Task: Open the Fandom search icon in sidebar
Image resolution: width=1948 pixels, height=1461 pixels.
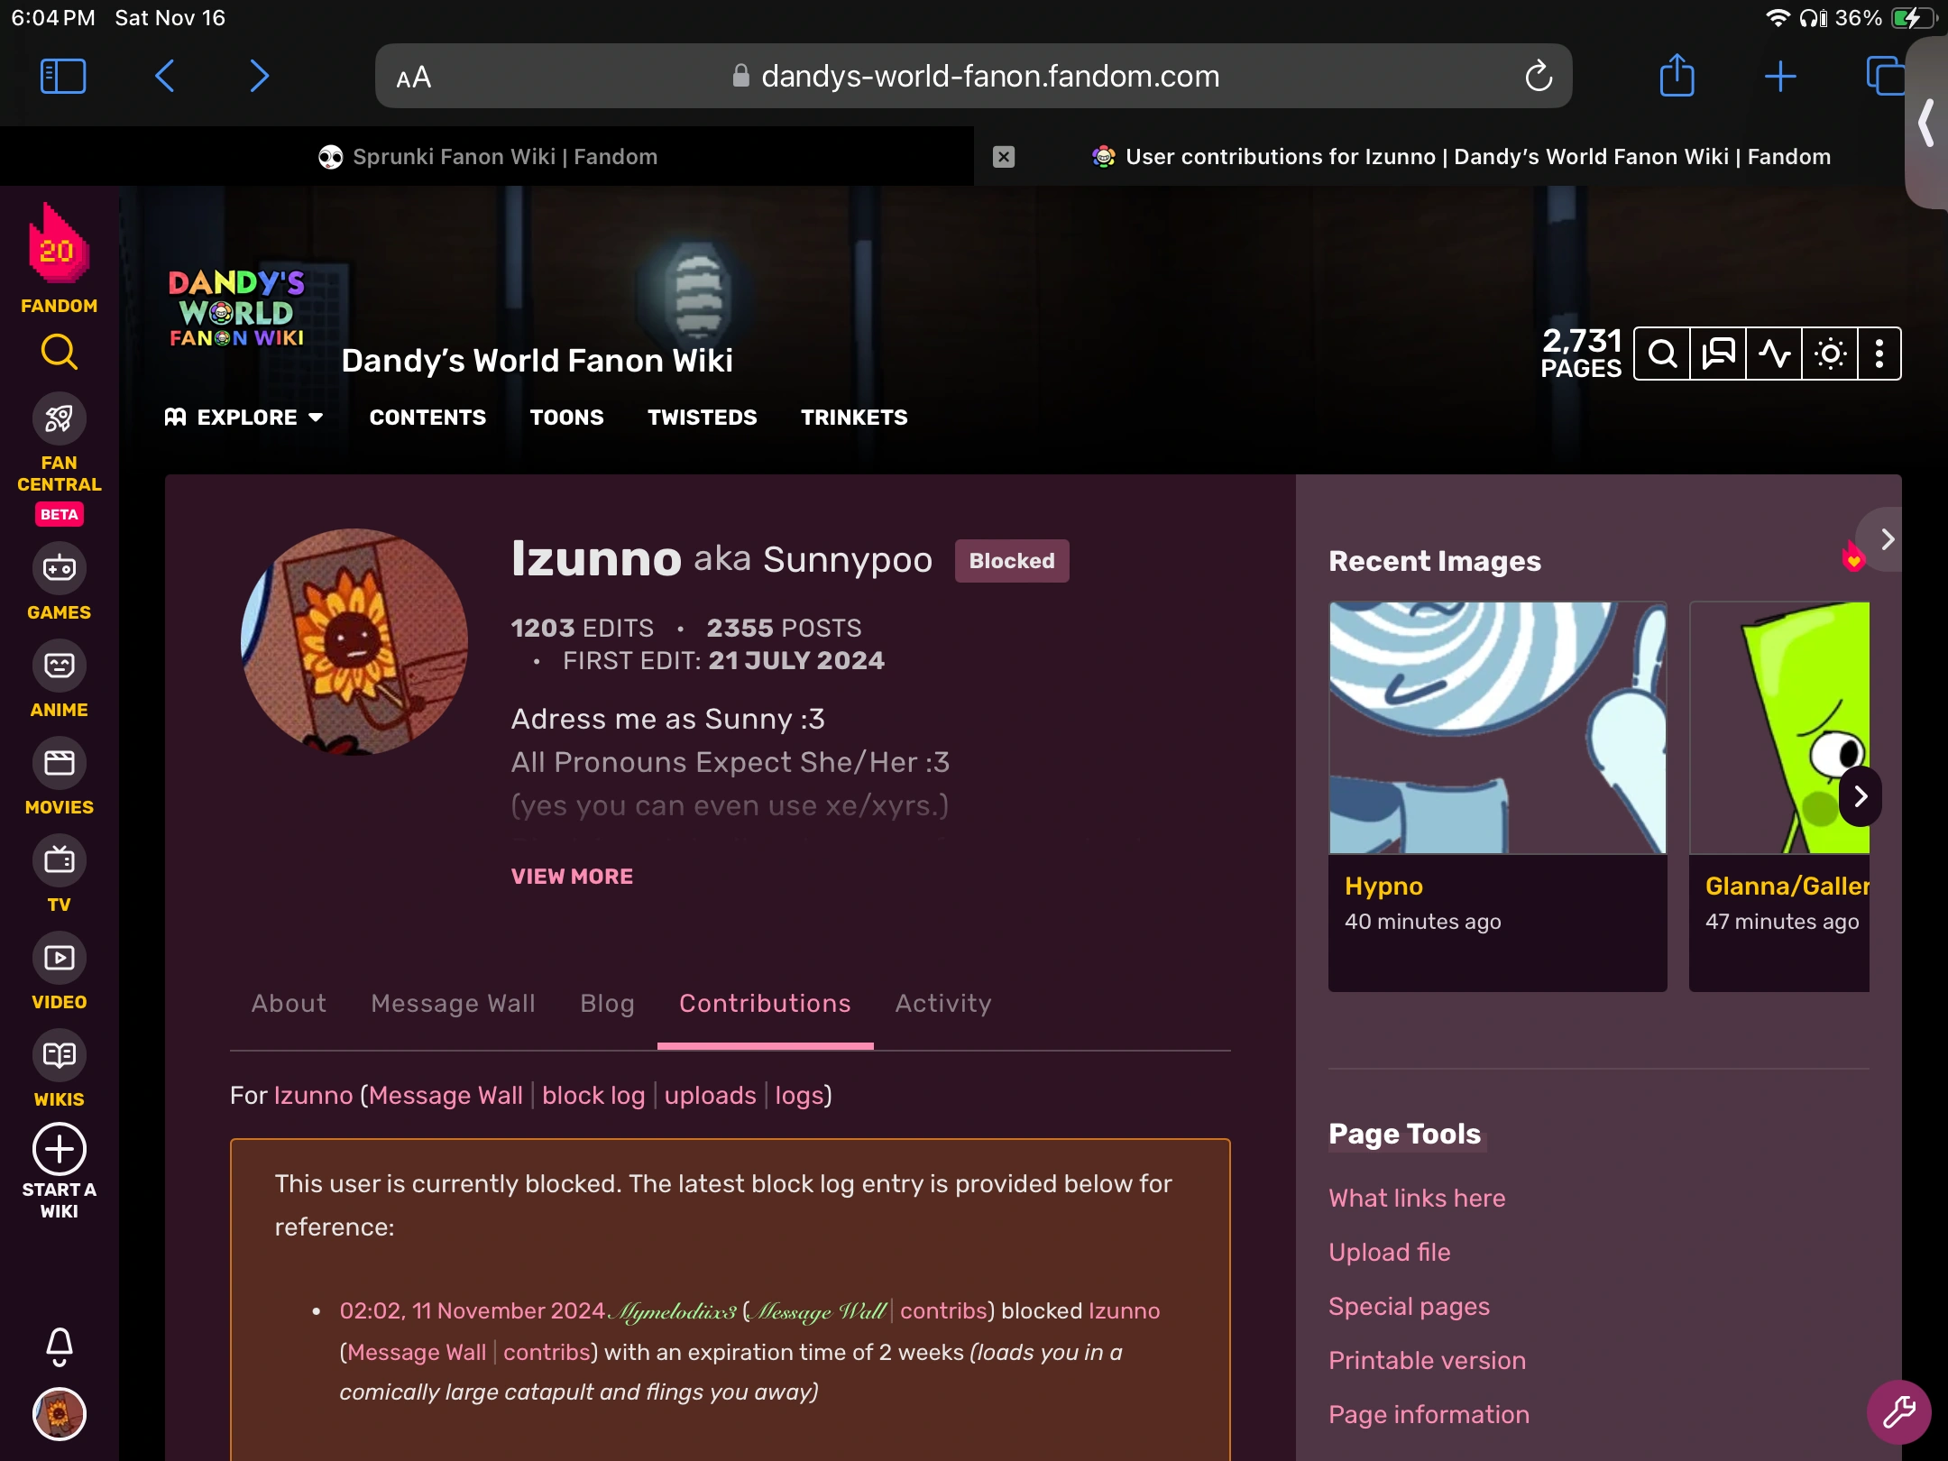Action: coord(59,352)
